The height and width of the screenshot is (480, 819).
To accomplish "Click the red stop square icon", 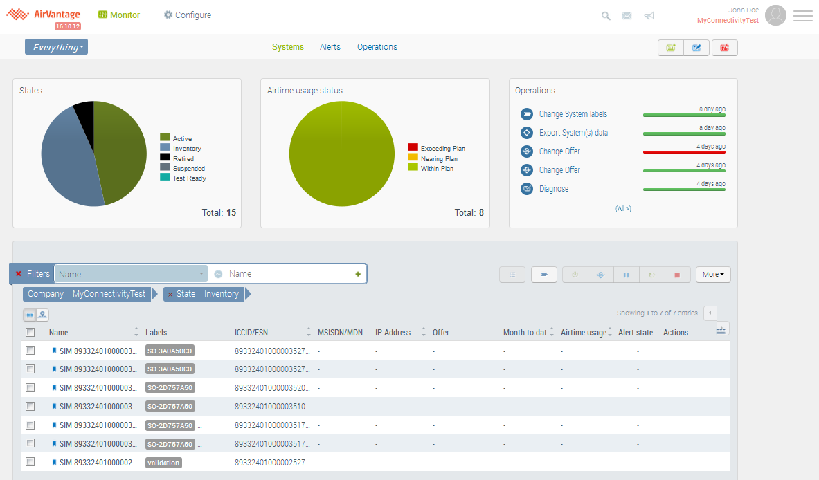I will (677, 275).
